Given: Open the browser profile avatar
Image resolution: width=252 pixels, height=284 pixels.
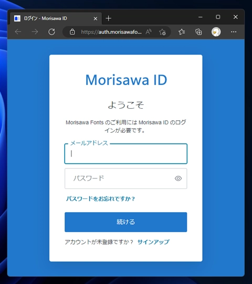Looking at the screenshot, I should (x=216, y=32).
